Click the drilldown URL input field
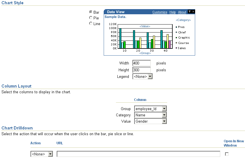 pyautogui.click(x=138, y=154)
